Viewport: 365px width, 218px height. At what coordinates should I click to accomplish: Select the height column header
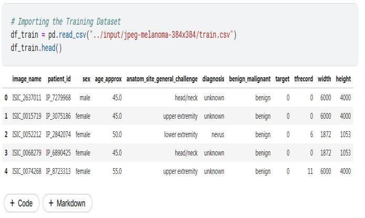[343, 79]
